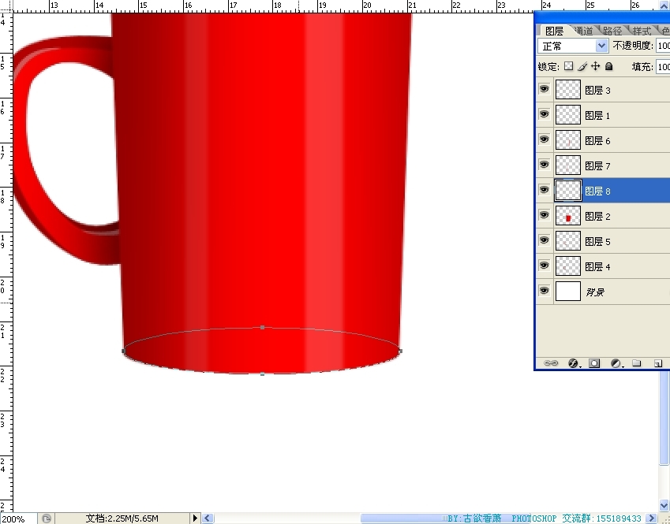Open the add layer style fx menu
Screen dimensions: 670x524
tap(573, 363)
